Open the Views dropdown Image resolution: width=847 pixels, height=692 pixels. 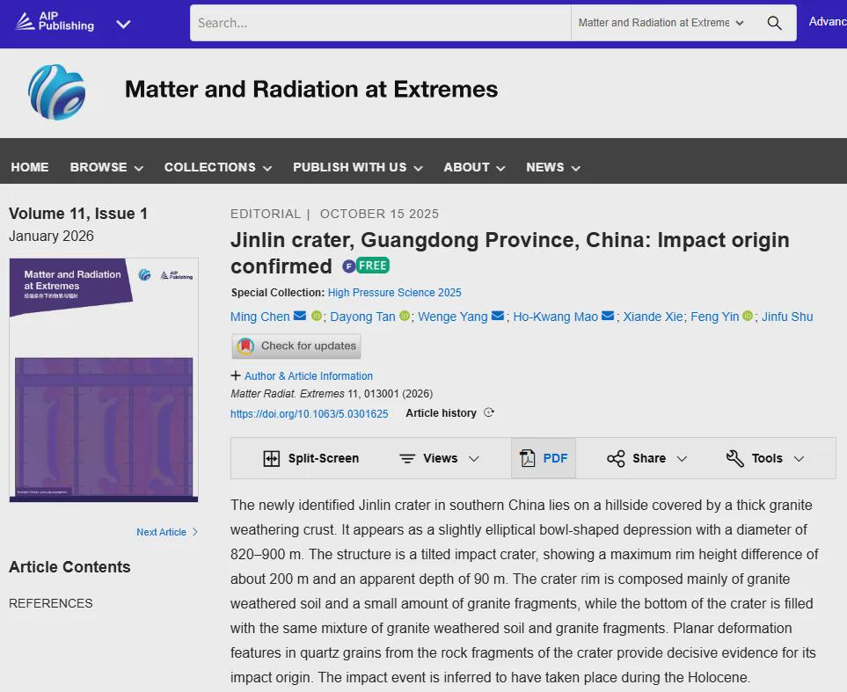(439, 458)
